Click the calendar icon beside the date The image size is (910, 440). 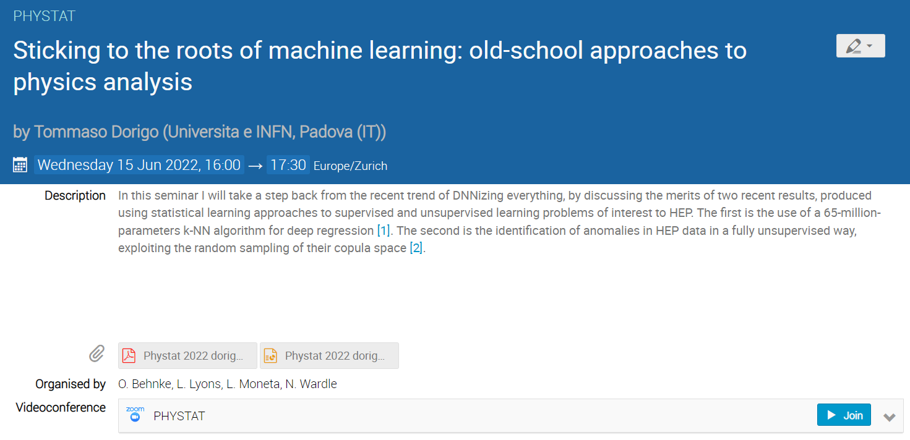coord(20,165)
